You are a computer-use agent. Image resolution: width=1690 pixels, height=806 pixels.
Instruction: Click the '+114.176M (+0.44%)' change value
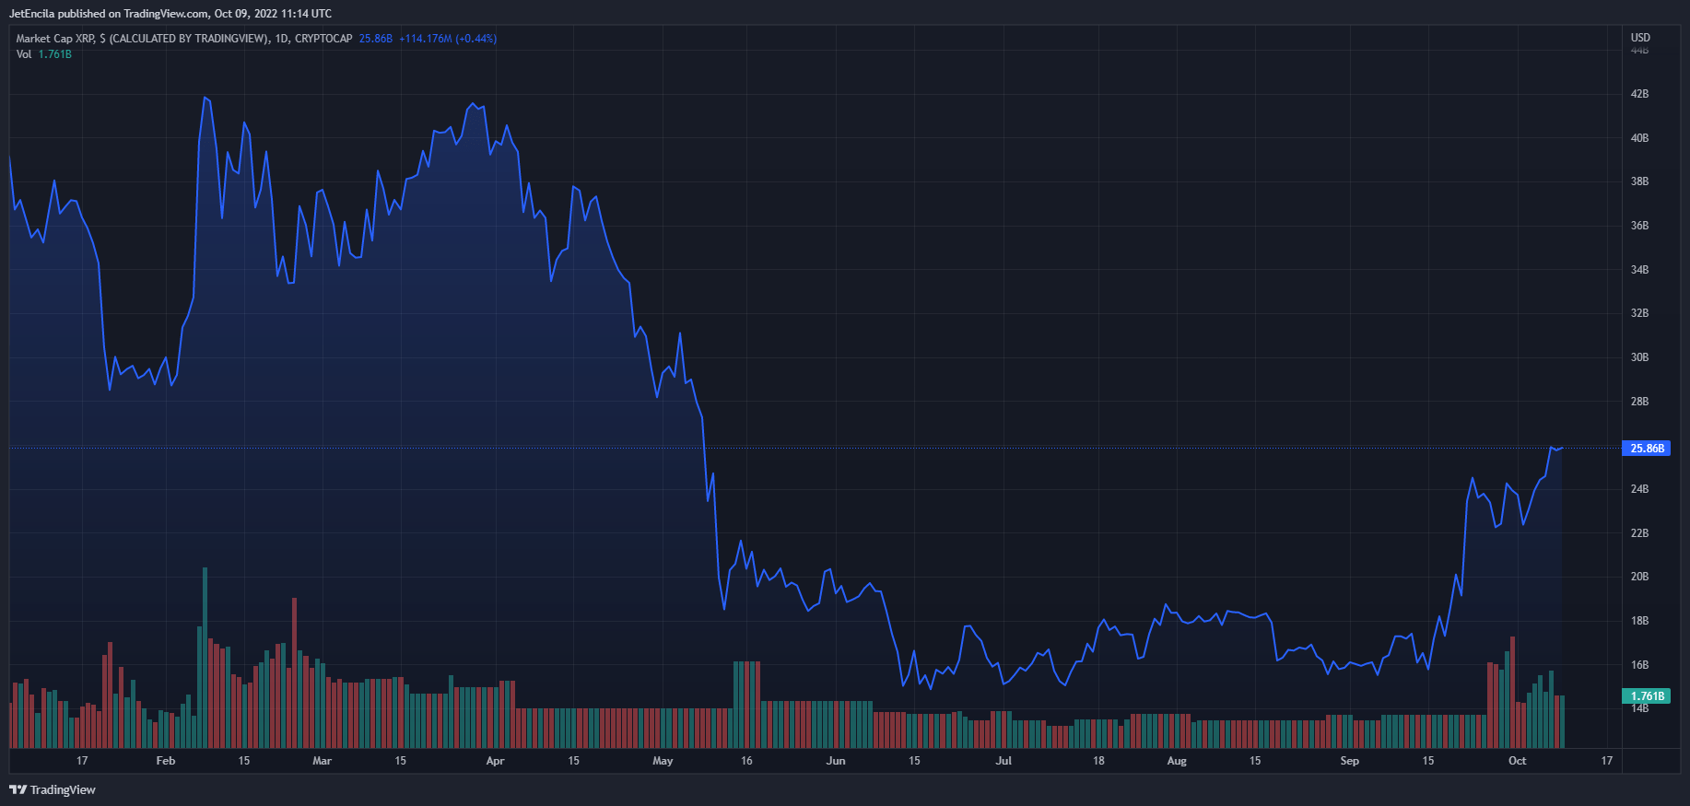pyautogui.click(x=448, y=39)
